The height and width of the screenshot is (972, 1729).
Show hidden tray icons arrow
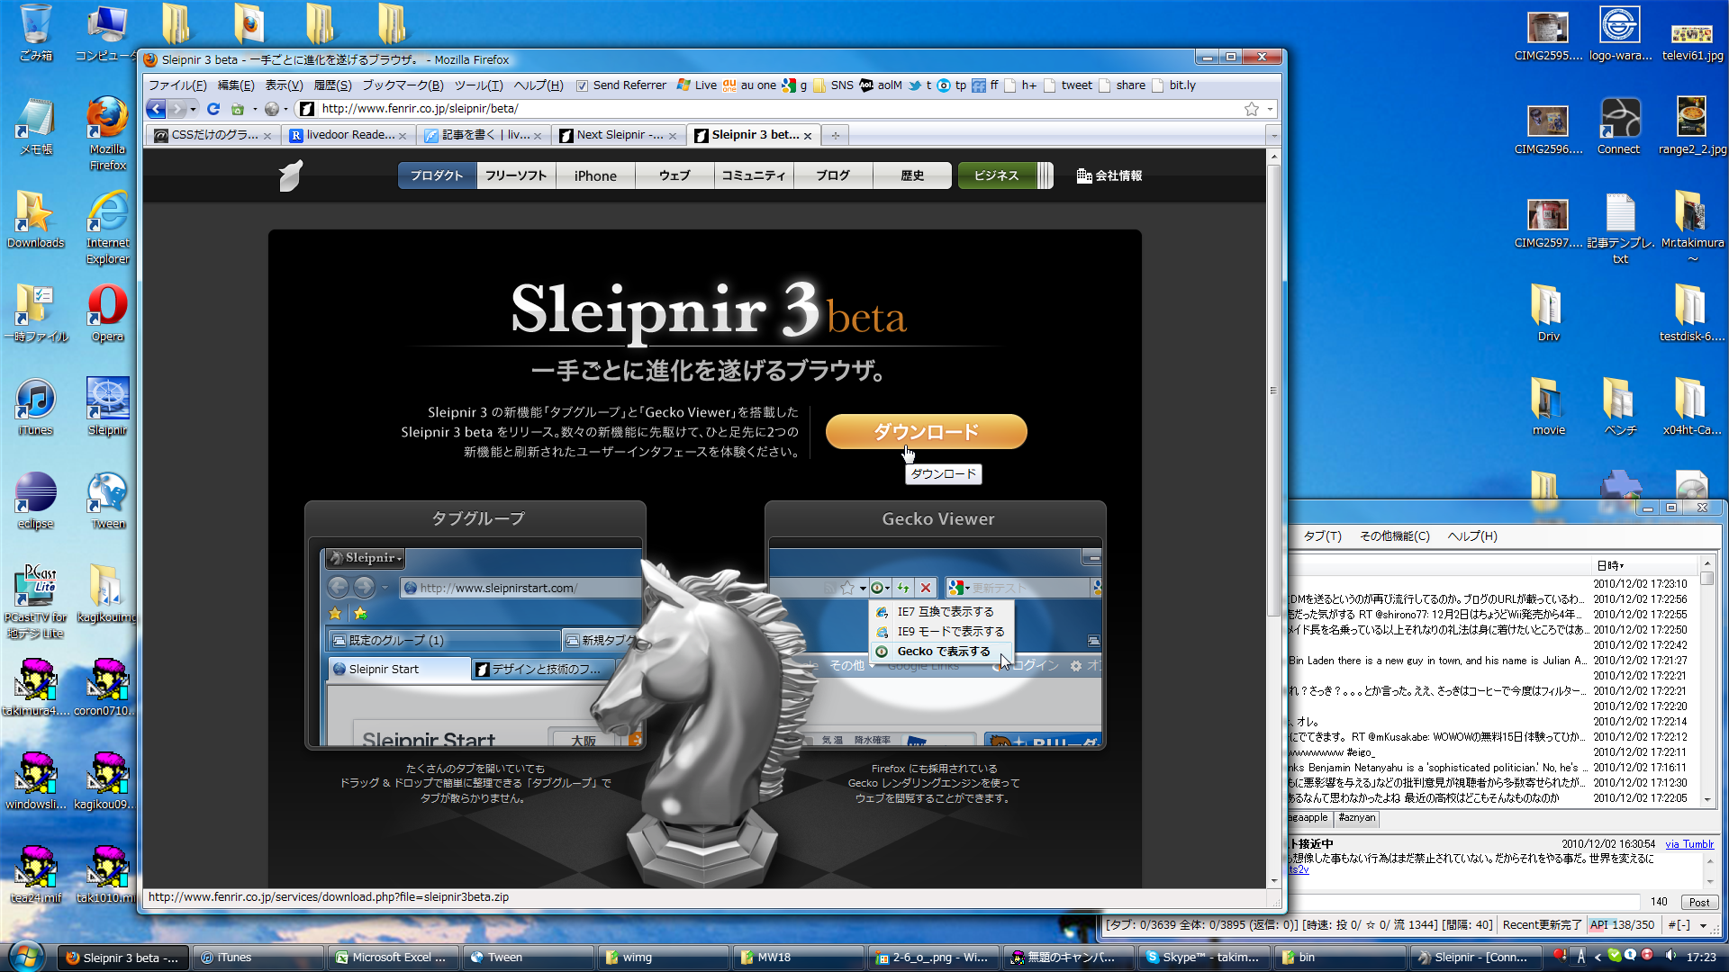pos(1598,957)
